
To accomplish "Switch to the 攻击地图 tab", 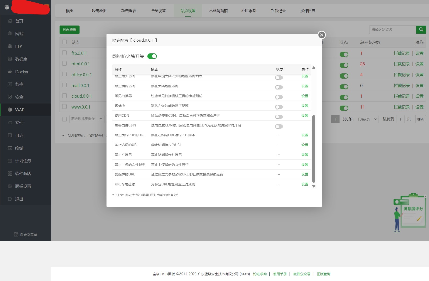I will click(99, 11).
